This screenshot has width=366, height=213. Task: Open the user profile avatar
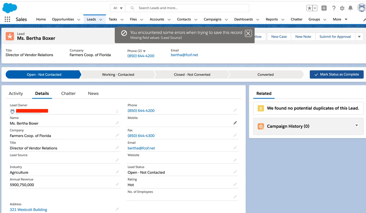(361, 8)
